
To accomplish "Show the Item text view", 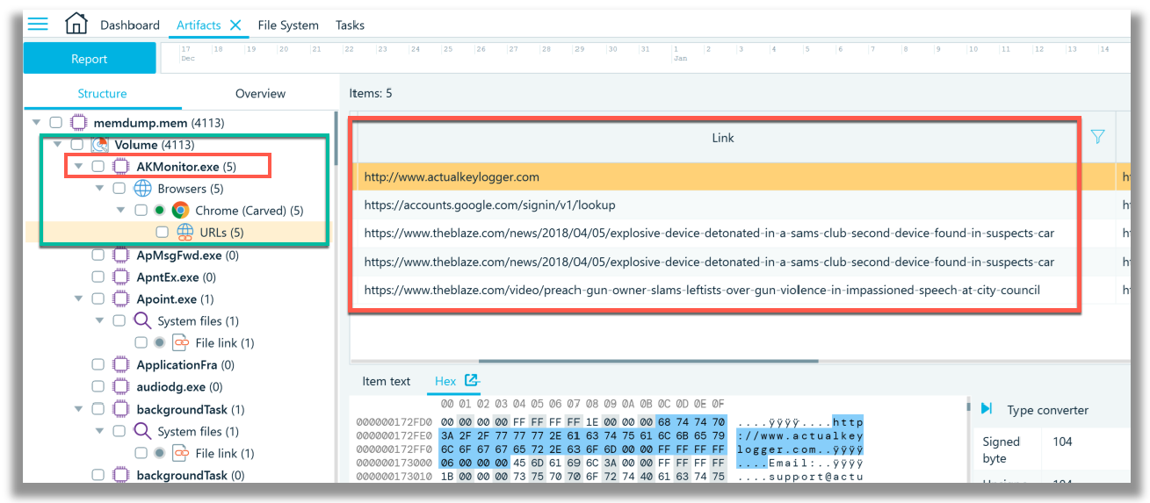I will click(x=387, y=381).
